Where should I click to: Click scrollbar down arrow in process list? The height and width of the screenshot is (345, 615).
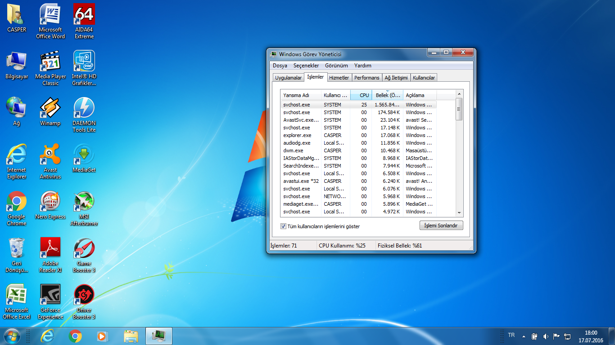click(x=459, y=212)
